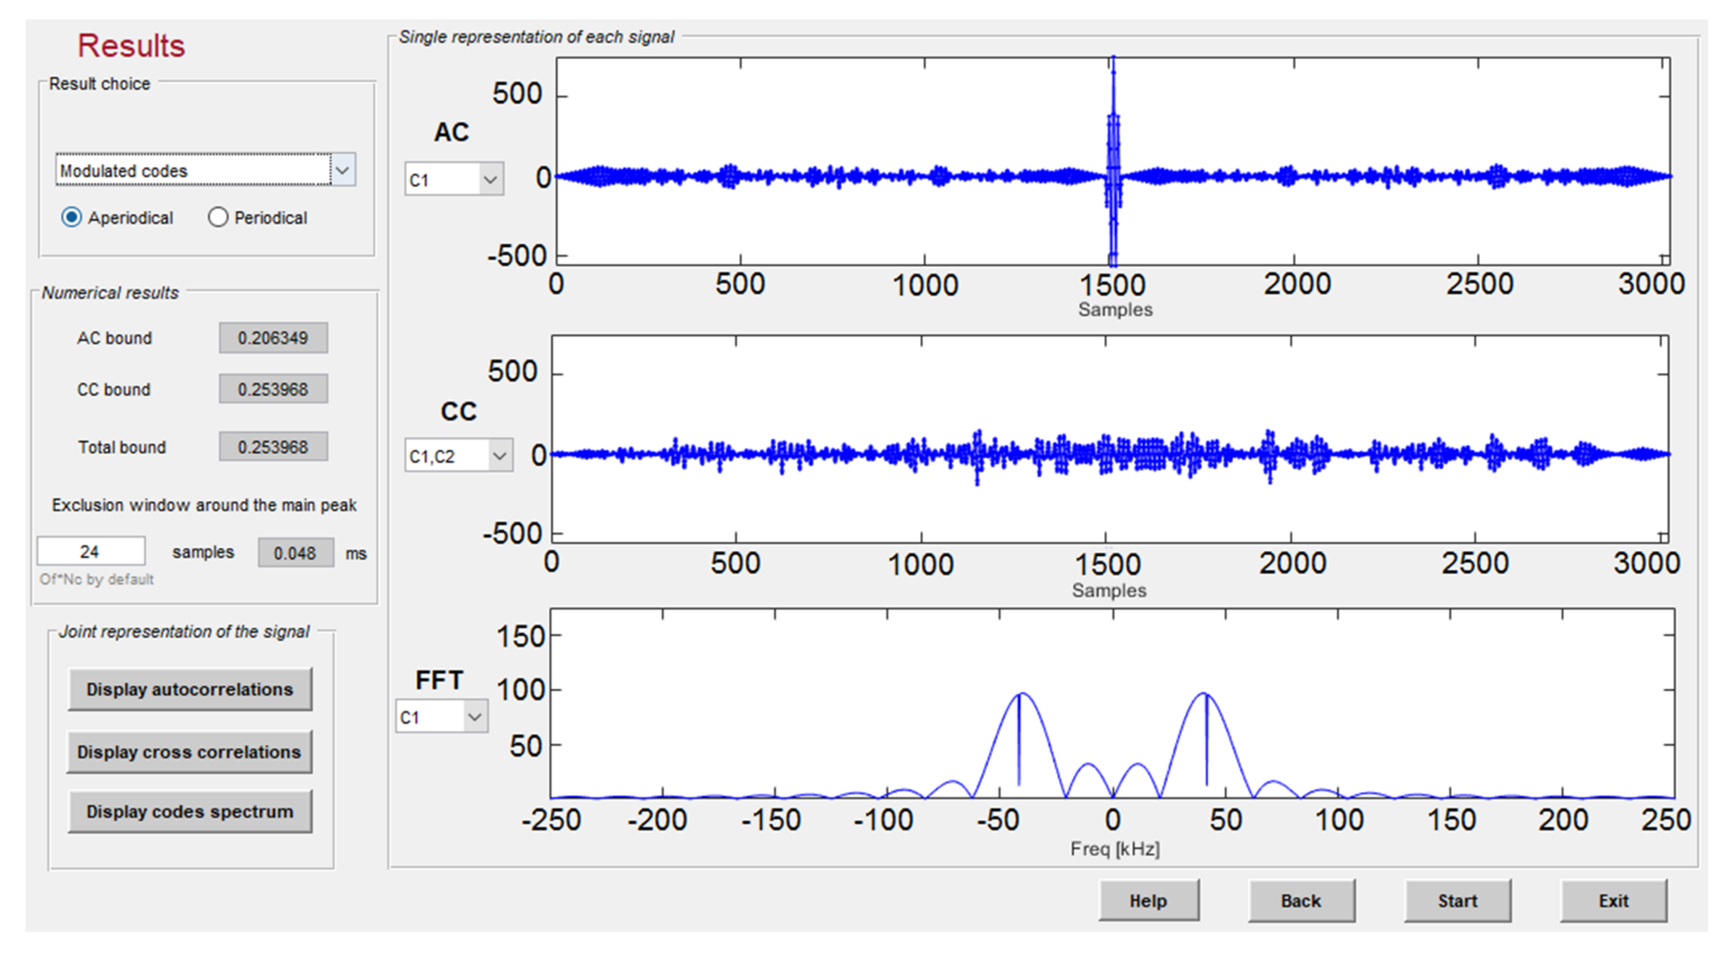Click the exclusion window samples input field
Image resolution: width=1727 pixels, height=953 pixels.
pyautogui.click(x=90, y=552)
